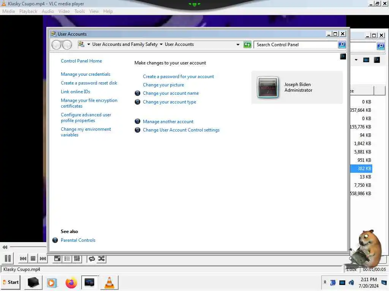
Task: Click Change your account name
Action: [x=171, y=93]
